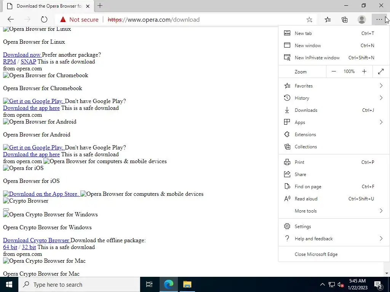Viewport: 390px width, 292px height.
Task: Click the RPM package link
Action: 10,62
